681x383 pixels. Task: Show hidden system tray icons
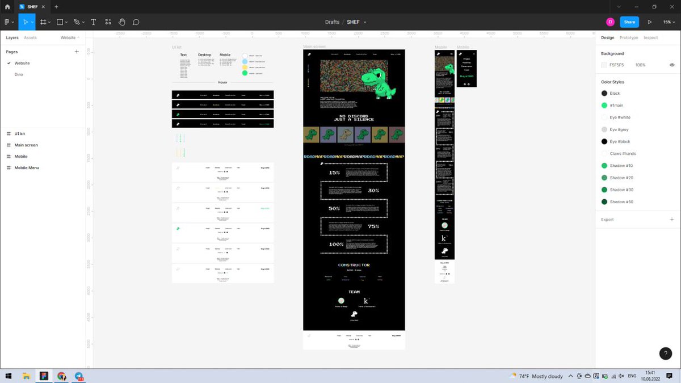570,376
